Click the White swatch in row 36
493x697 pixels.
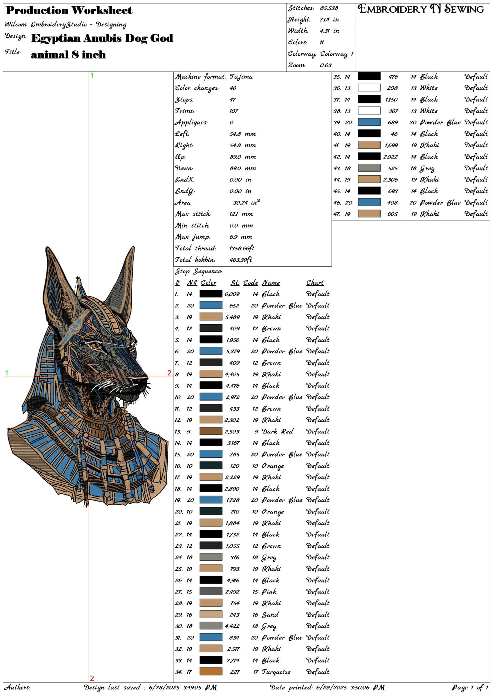[x=369, y=88]
